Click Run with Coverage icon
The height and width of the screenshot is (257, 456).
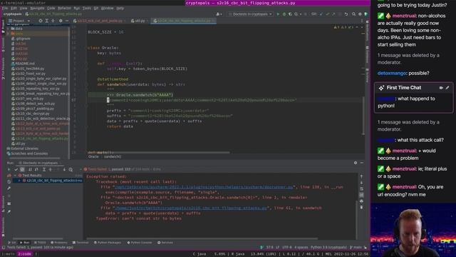290,14
